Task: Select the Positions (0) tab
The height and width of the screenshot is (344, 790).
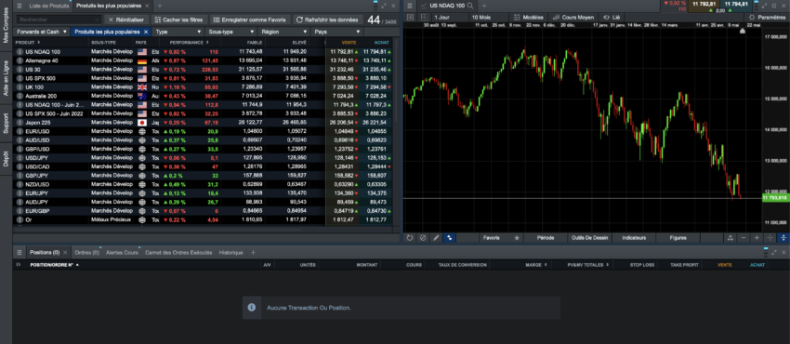Action: pos(45,252)
